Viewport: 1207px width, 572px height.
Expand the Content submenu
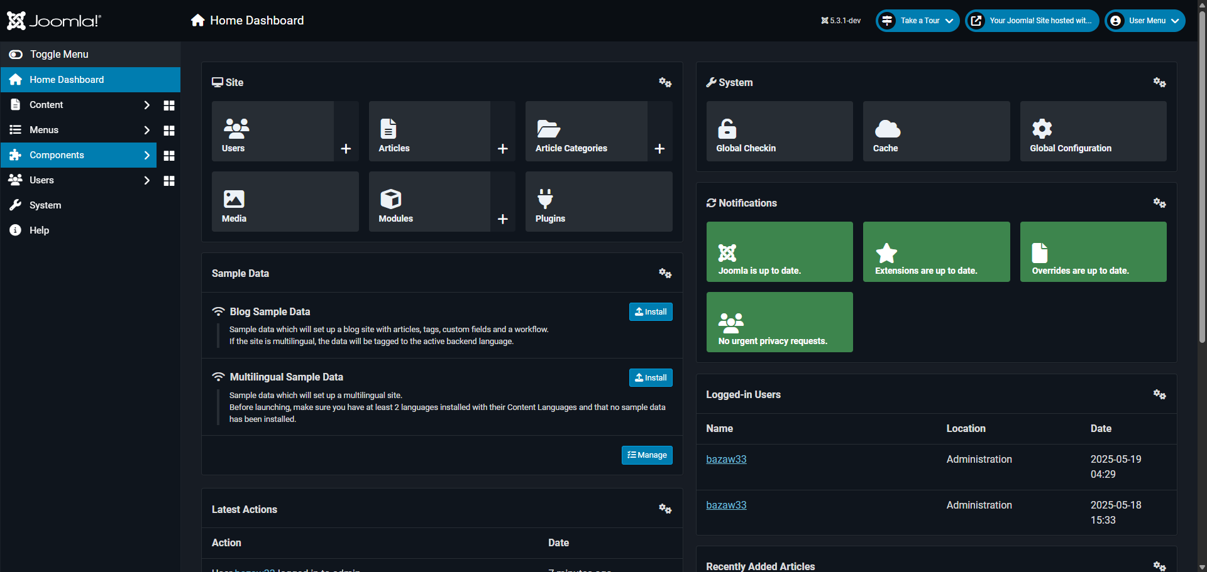(146, 105)
